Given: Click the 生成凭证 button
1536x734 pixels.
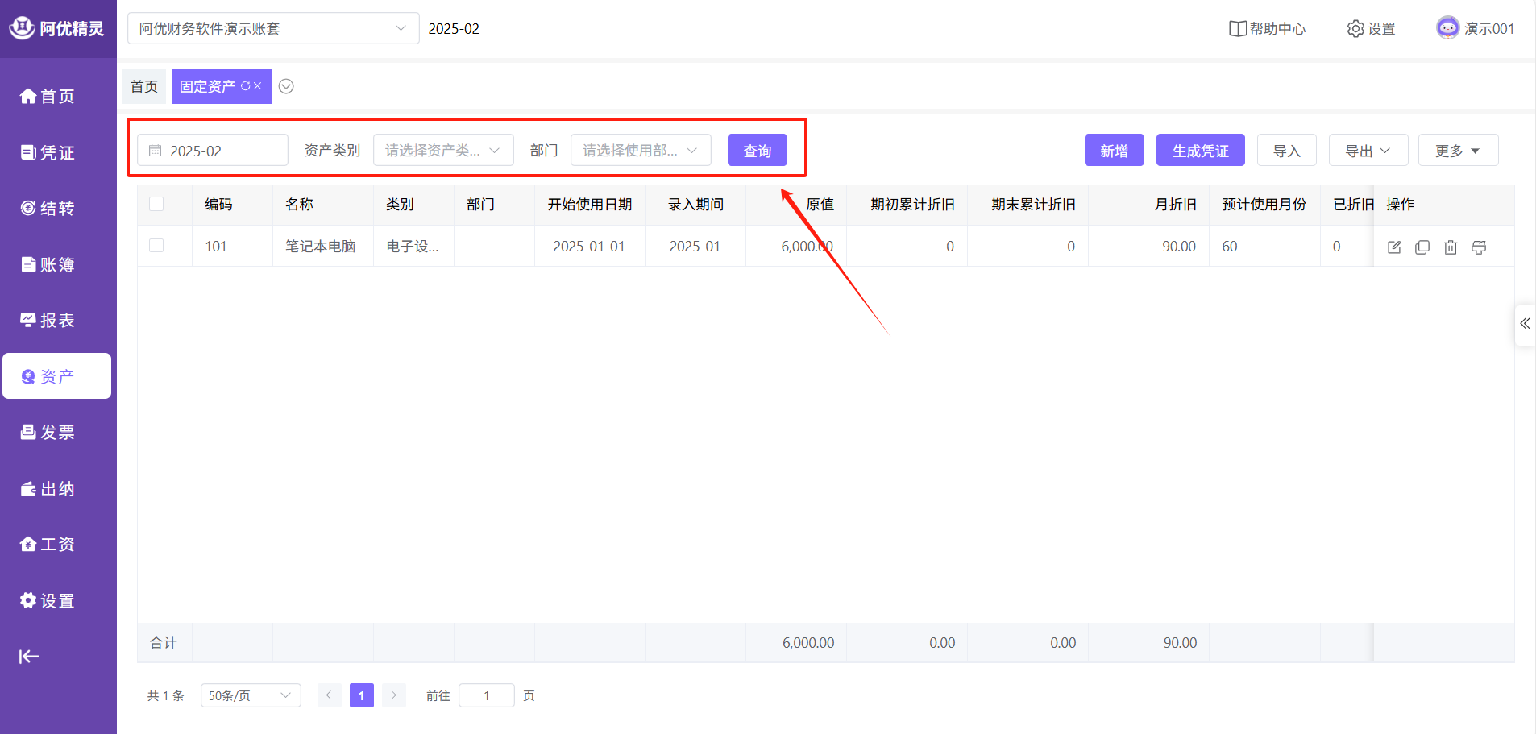Looking at the screenshot, I should [1200, 151].
